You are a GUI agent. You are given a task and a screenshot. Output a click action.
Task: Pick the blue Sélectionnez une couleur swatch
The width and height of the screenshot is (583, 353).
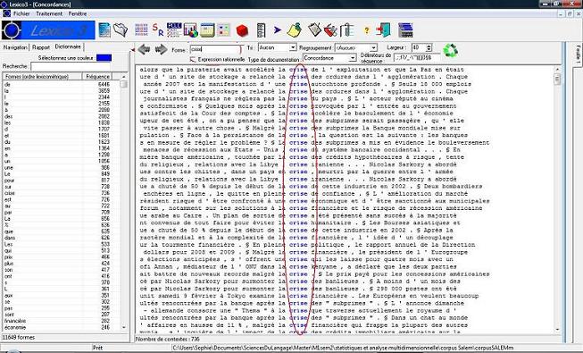[x=104, y=58]
